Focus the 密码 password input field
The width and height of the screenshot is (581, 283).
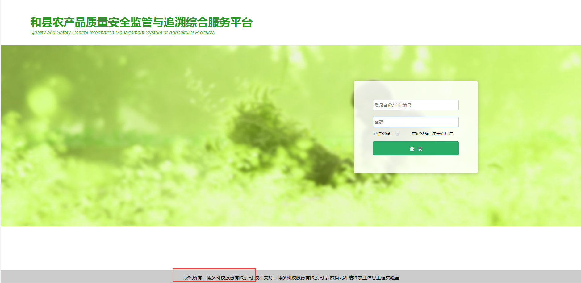[416, 122]
